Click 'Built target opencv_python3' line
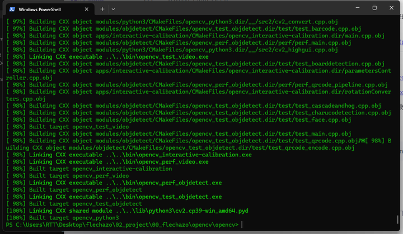 click(x=63, y=218)
